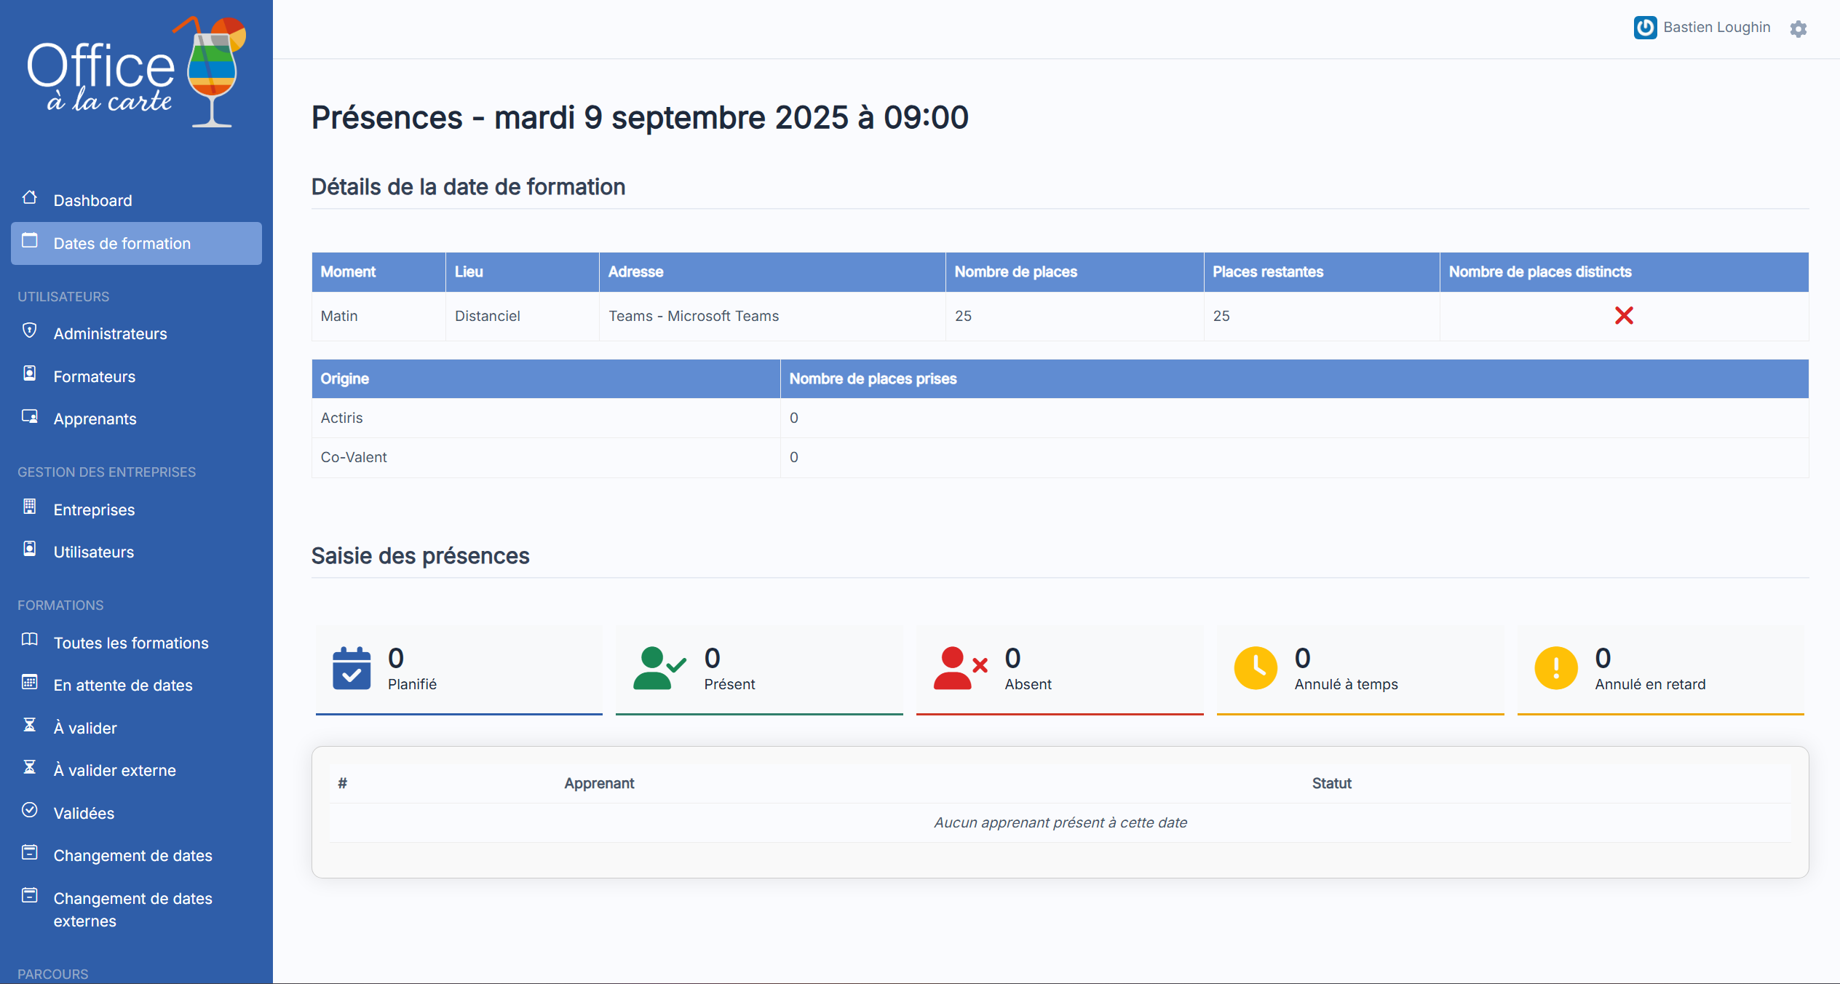Open the Apprenants section

click(95, 419)
